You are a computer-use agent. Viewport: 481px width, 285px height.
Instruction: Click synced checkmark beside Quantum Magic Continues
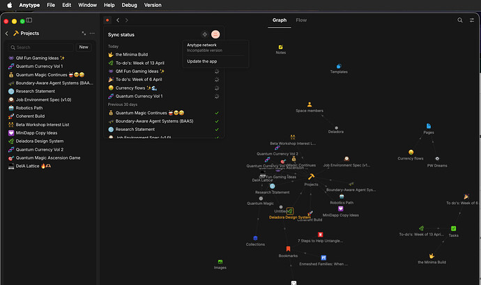point(217,113)
